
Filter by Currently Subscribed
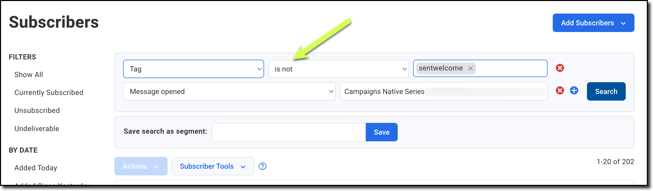49,93
